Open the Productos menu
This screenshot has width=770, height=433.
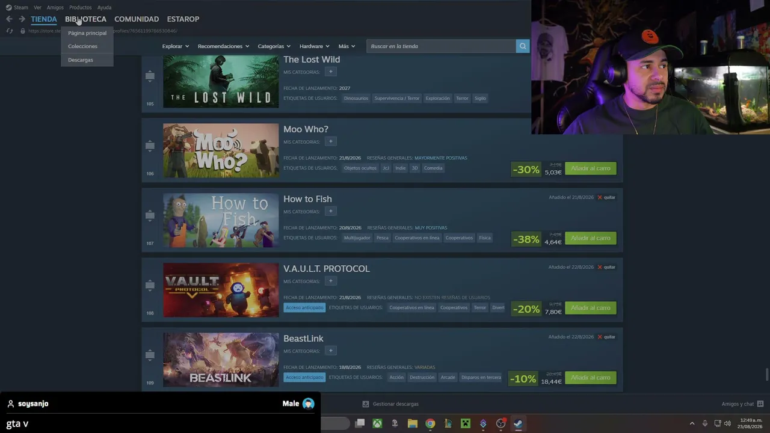[x=80, y=7]
